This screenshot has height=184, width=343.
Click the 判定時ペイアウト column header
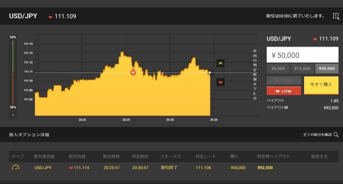pyautogui.click(x=274, y=156)
